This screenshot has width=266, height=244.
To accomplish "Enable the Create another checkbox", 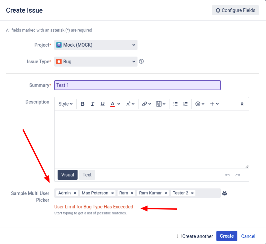I will click(179, 236).
